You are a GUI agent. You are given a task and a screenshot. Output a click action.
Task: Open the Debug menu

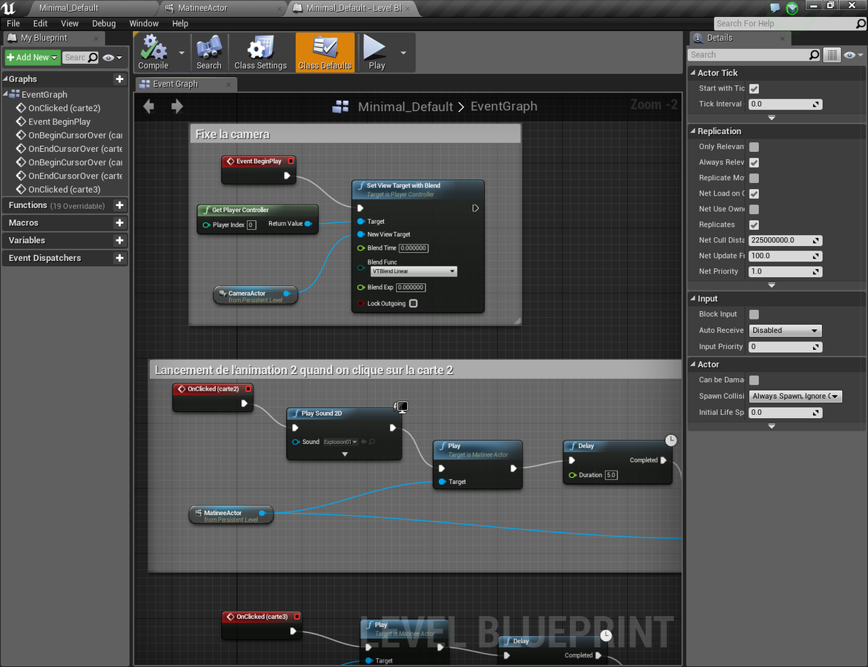(104, 23)
